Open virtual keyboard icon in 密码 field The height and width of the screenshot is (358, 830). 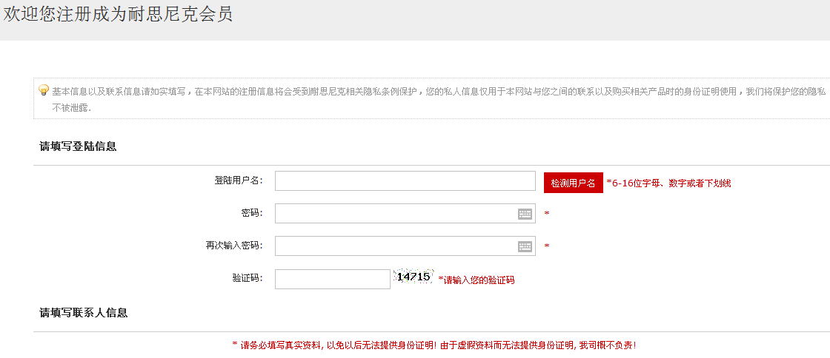point(525,214)
